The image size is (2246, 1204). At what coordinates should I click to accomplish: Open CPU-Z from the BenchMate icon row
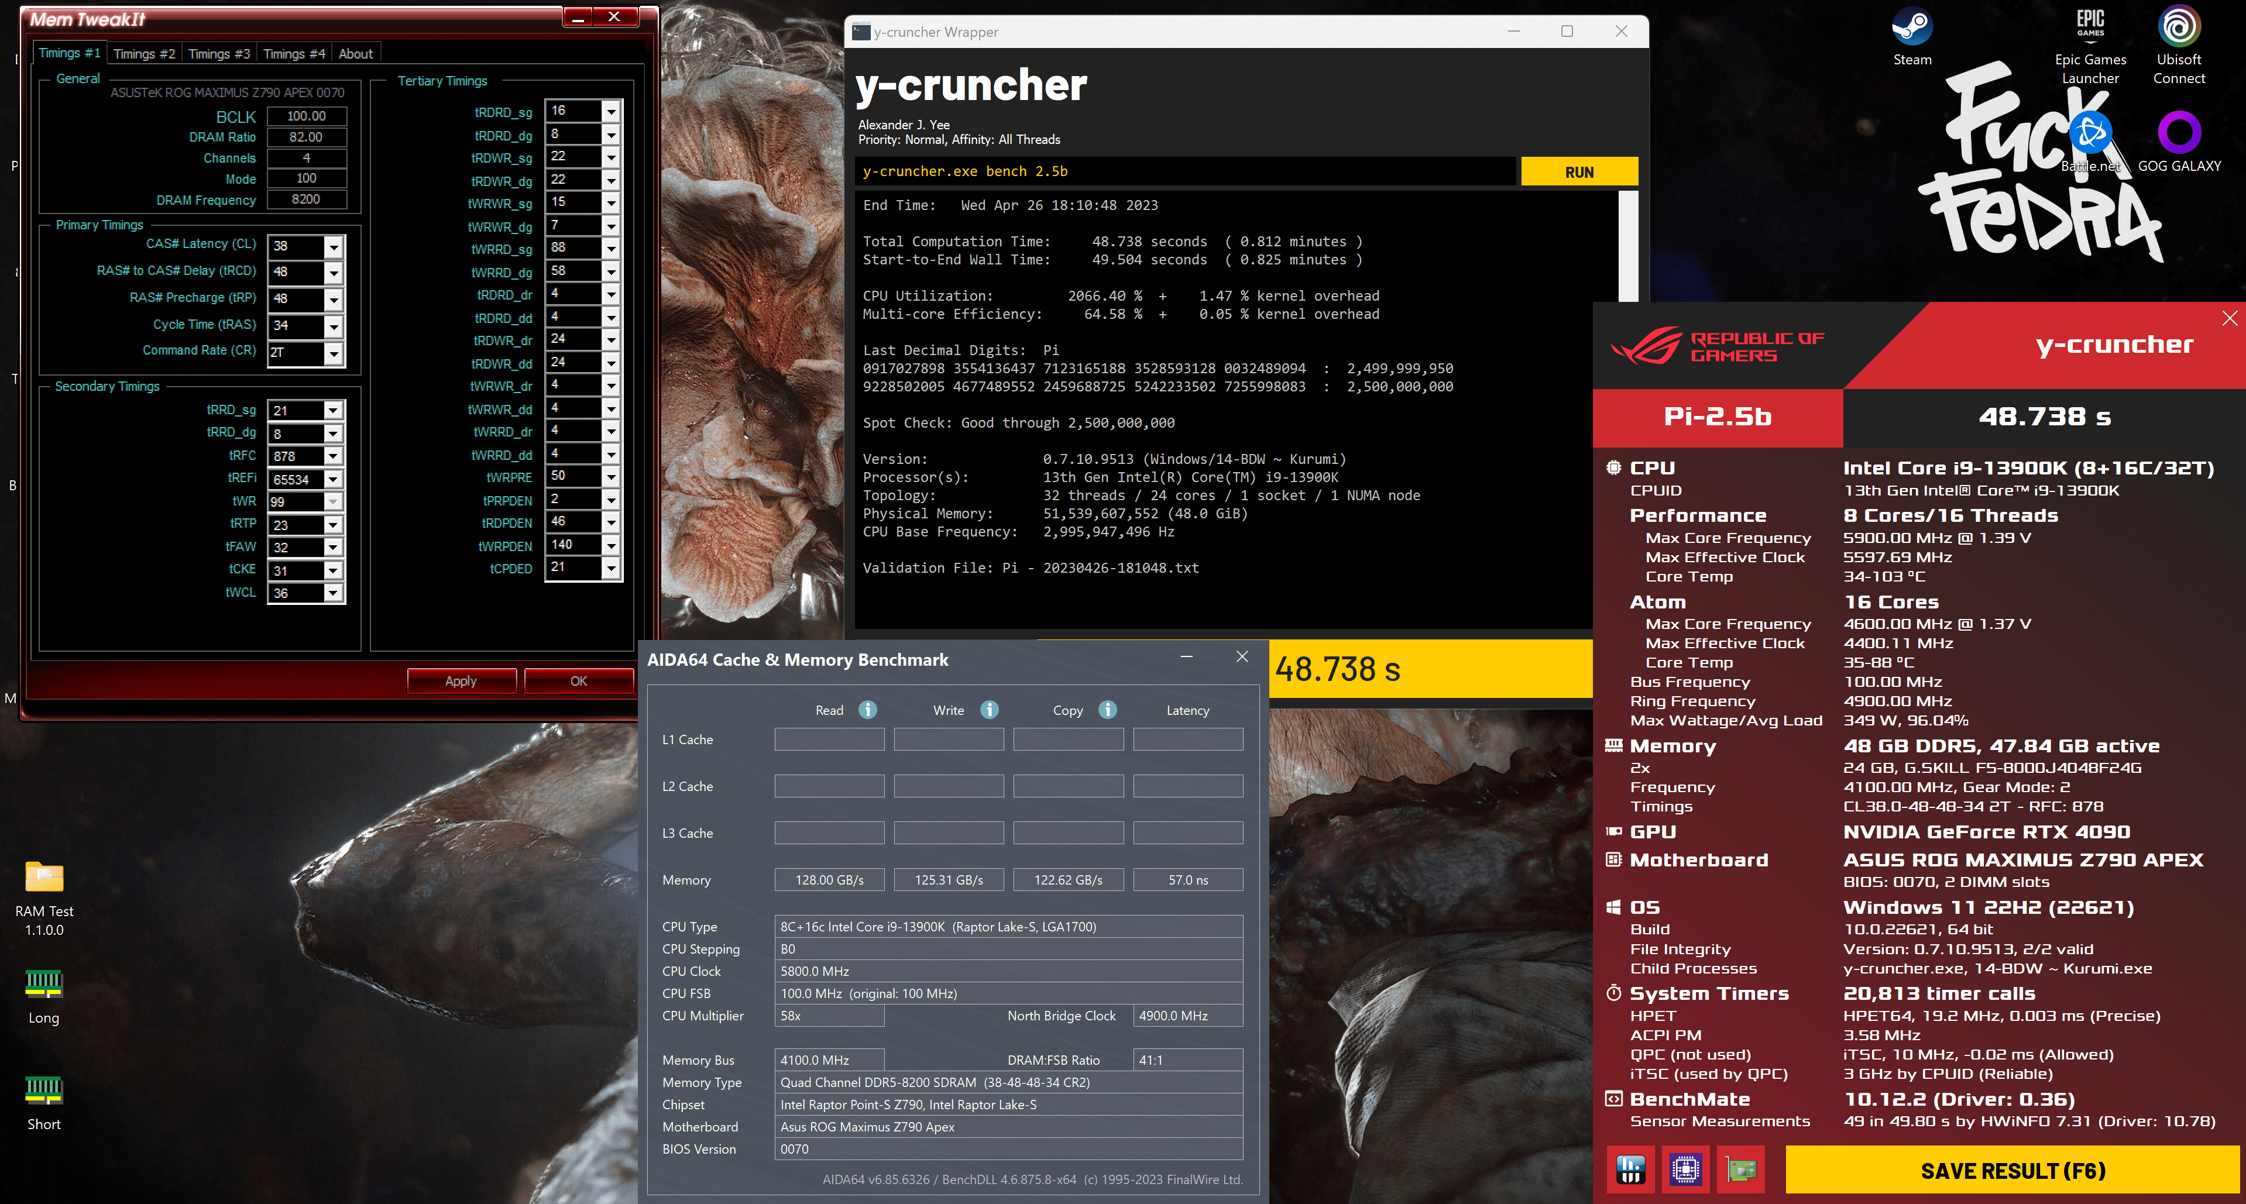(x=1685, y=1169)
